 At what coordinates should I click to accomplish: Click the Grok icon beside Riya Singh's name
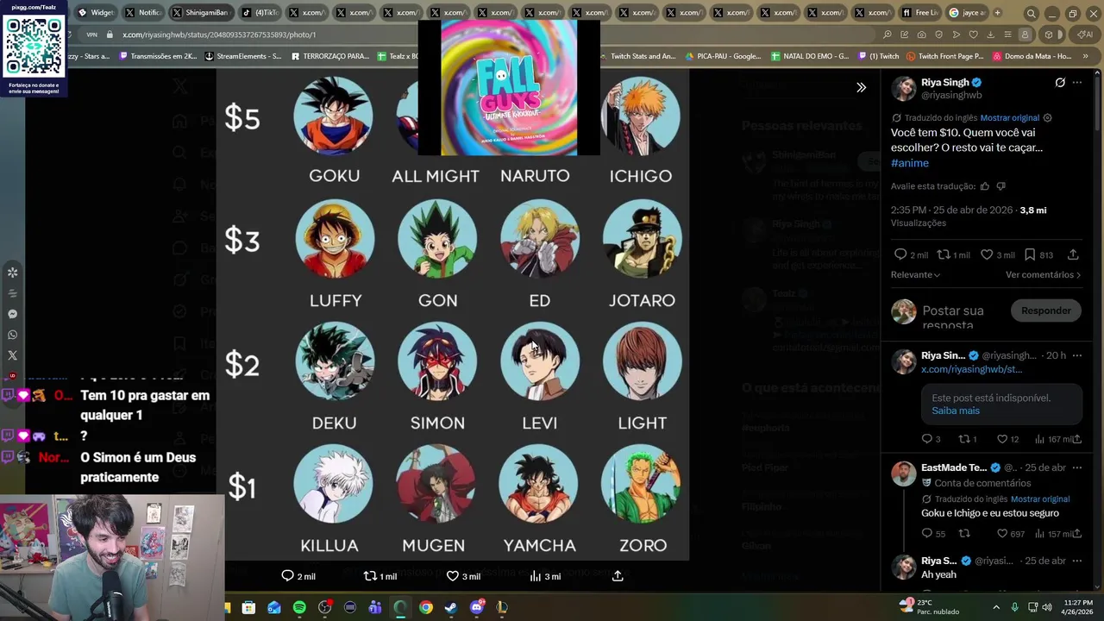[1060, 83]
